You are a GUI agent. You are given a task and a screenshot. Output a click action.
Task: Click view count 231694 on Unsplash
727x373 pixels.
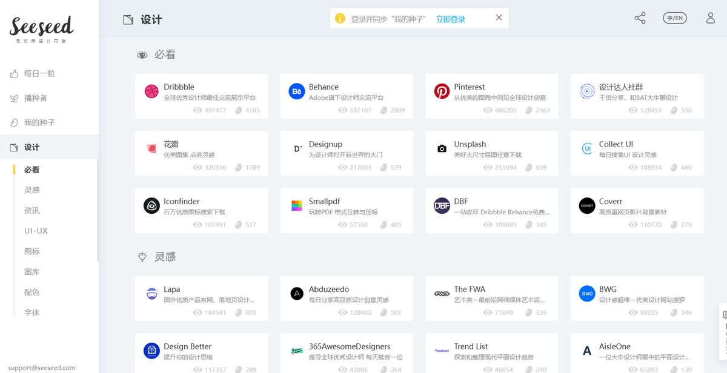point(506,168)
